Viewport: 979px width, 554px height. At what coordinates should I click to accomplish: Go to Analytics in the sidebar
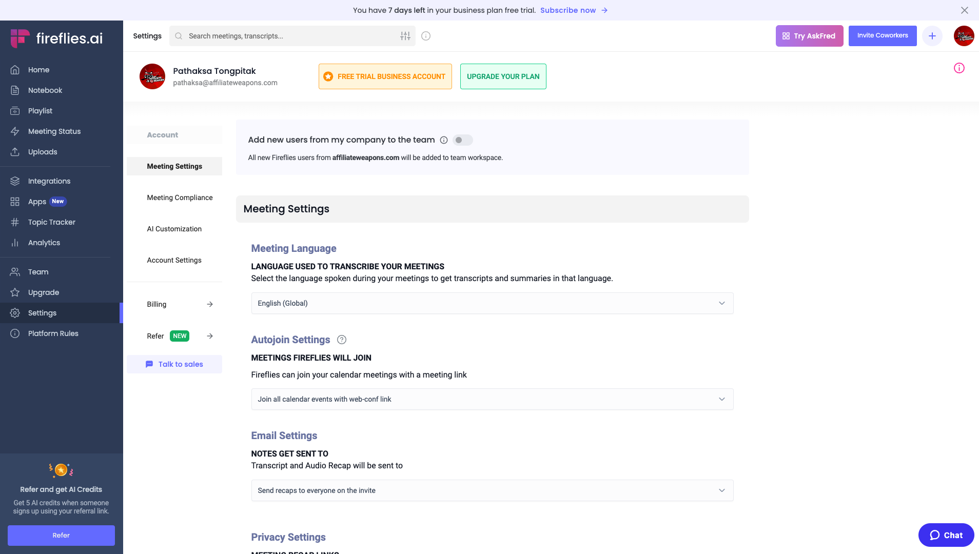pos(44,243)
